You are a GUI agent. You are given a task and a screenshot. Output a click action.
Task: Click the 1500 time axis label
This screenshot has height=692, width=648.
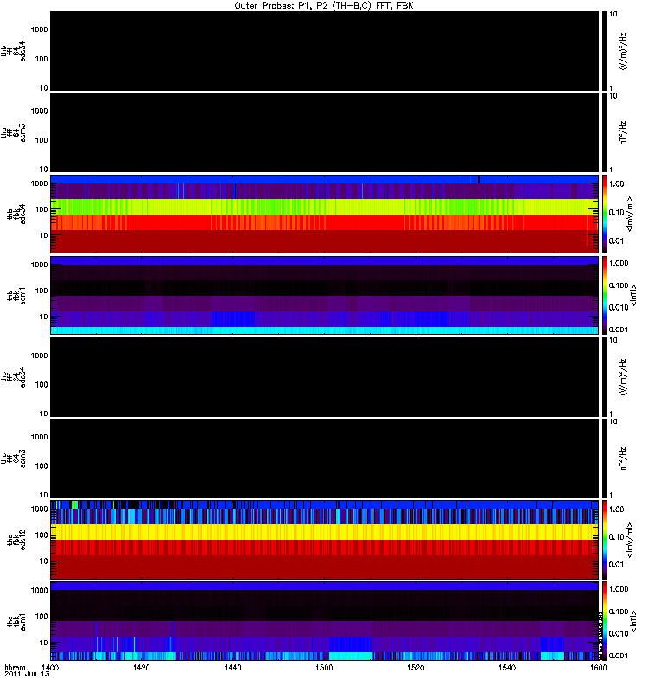coord(324,668)
